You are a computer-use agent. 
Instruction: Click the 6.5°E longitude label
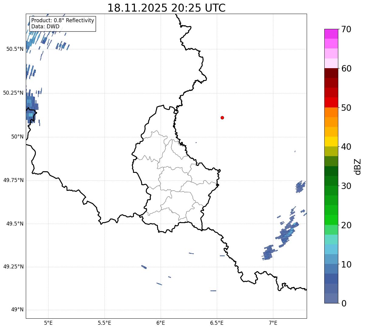pos(217,323)
